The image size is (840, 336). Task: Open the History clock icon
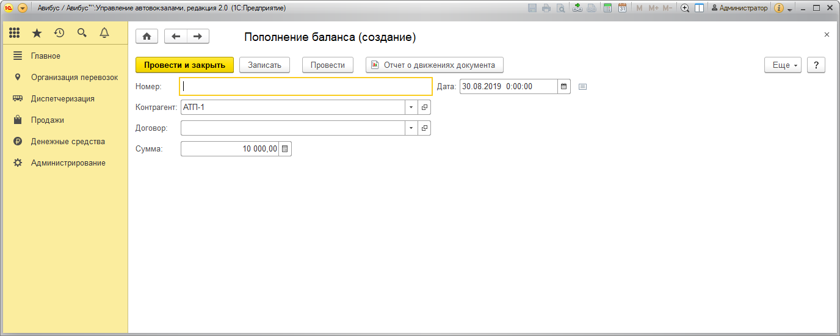click(59, 33)
